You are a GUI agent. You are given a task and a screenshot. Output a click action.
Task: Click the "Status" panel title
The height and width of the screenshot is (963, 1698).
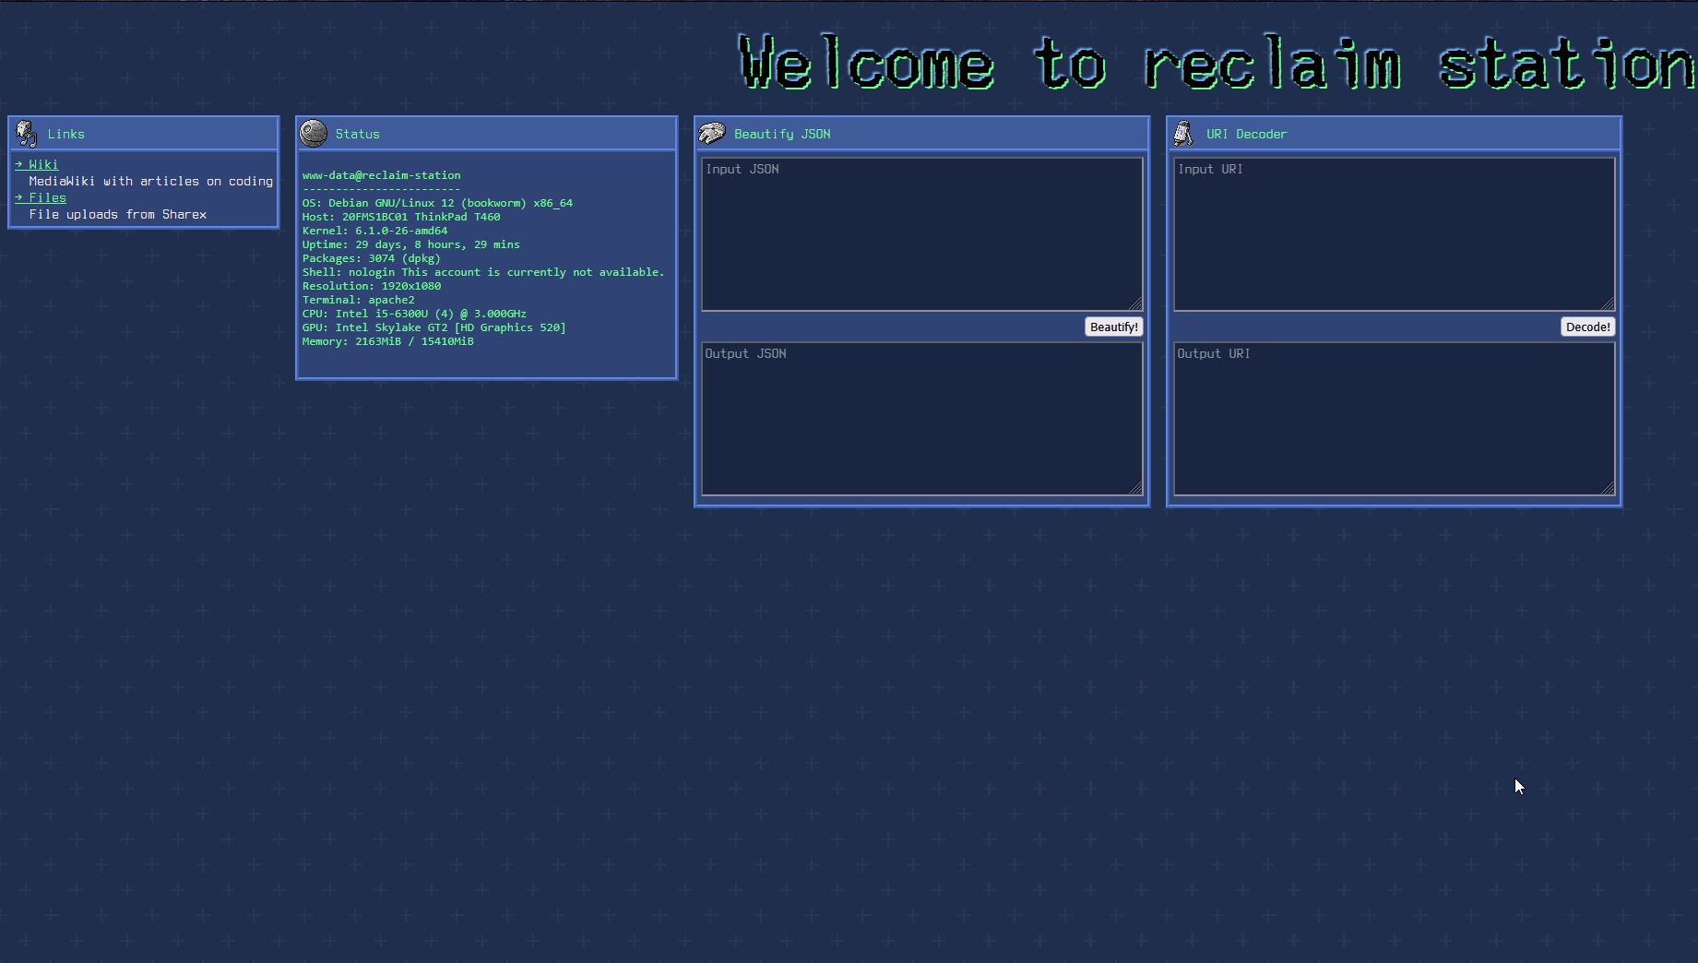click(x=358, y=134)
